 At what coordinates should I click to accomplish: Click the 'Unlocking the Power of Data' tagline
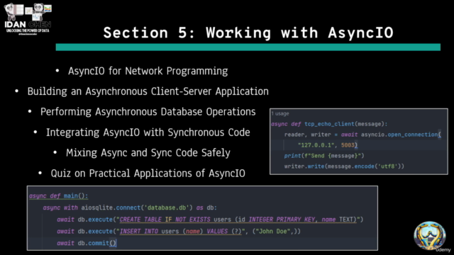click(28, 30)
